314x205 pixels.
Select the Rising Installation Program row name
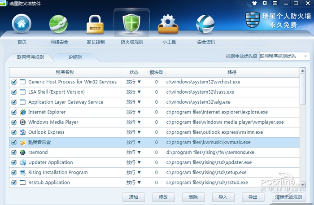(58, 172)
